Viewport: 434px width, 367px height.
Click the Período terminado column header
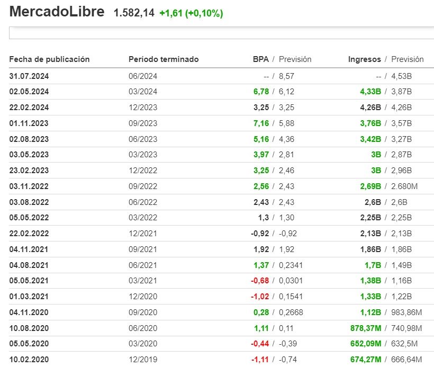[164, 59]
